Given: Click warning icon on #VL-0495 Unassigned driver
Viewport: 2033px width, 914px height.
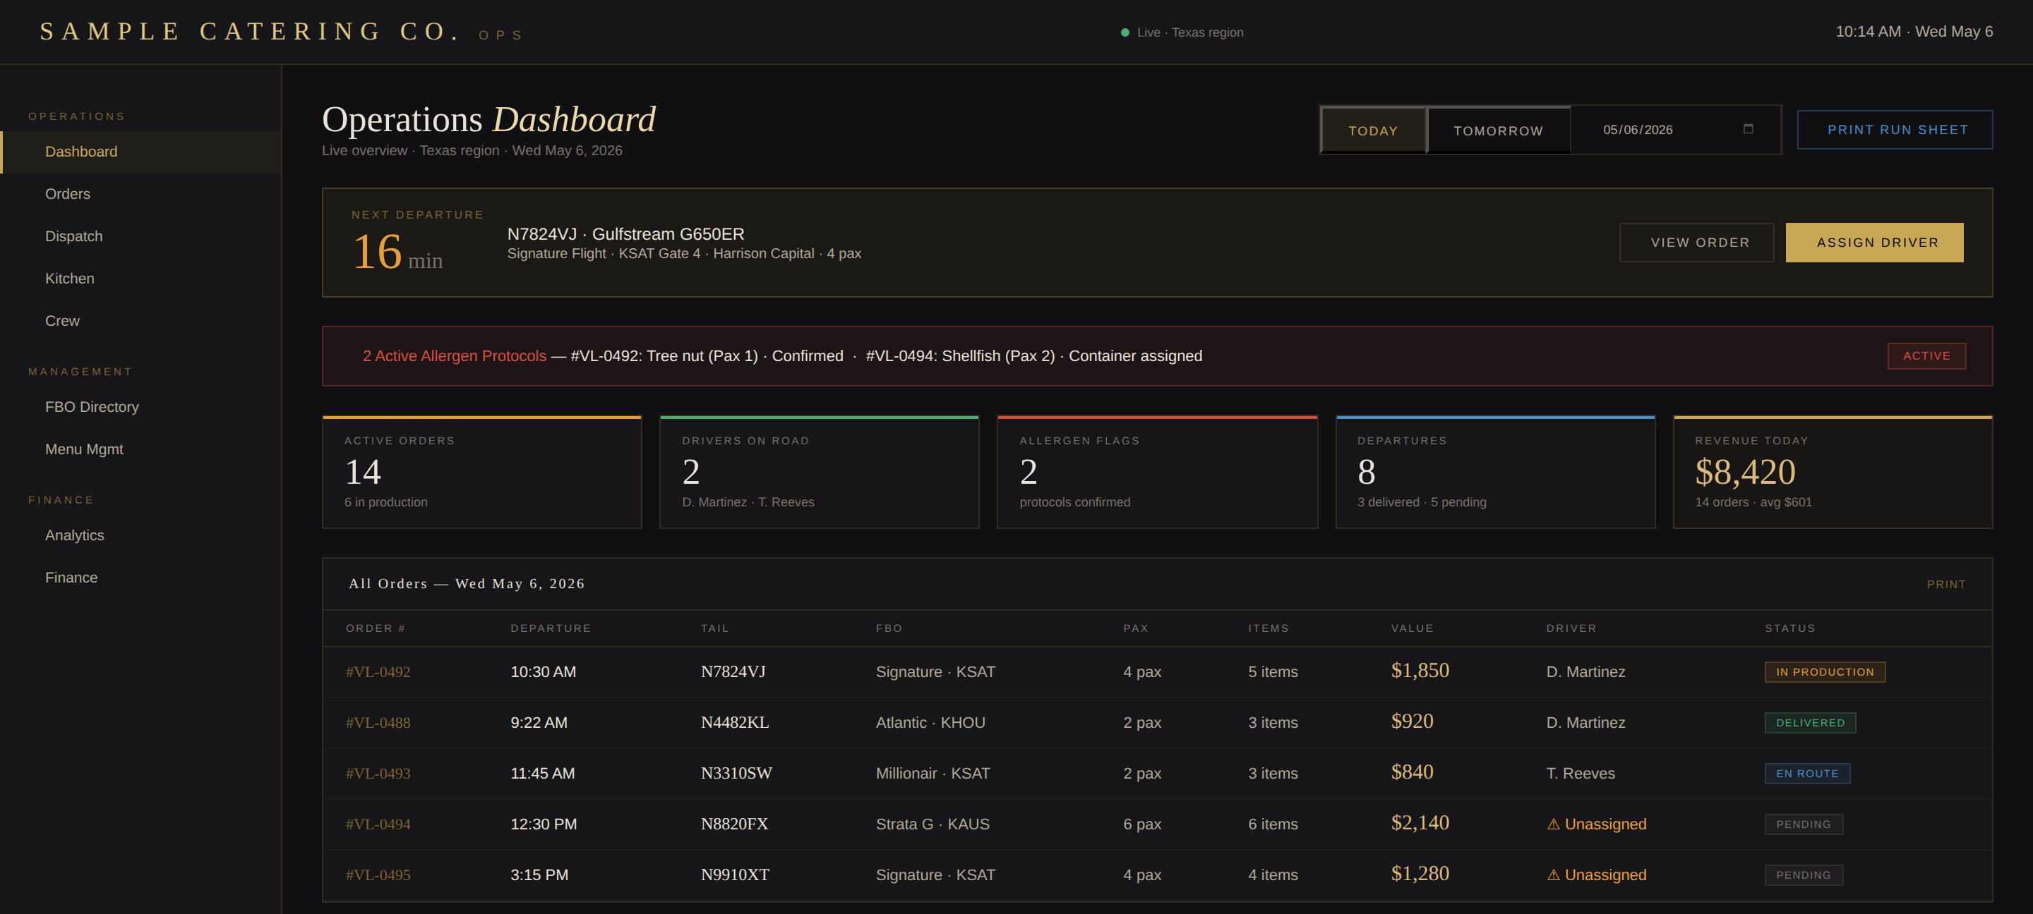Looking at the screenshot, I should (x=1553, y=875).
